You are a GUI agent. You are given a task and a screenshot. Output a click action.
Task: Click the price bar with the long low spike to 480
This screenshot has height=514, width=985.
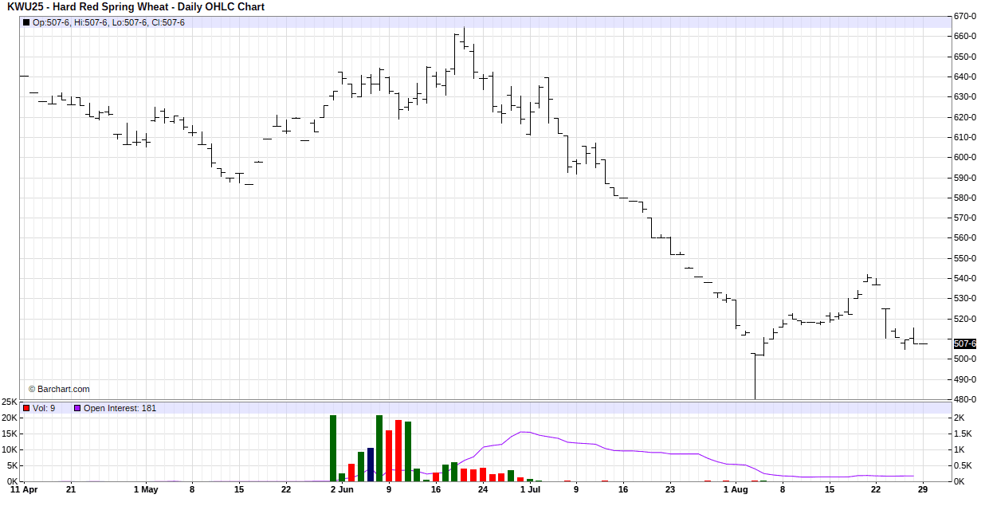[x=754, y=376]
